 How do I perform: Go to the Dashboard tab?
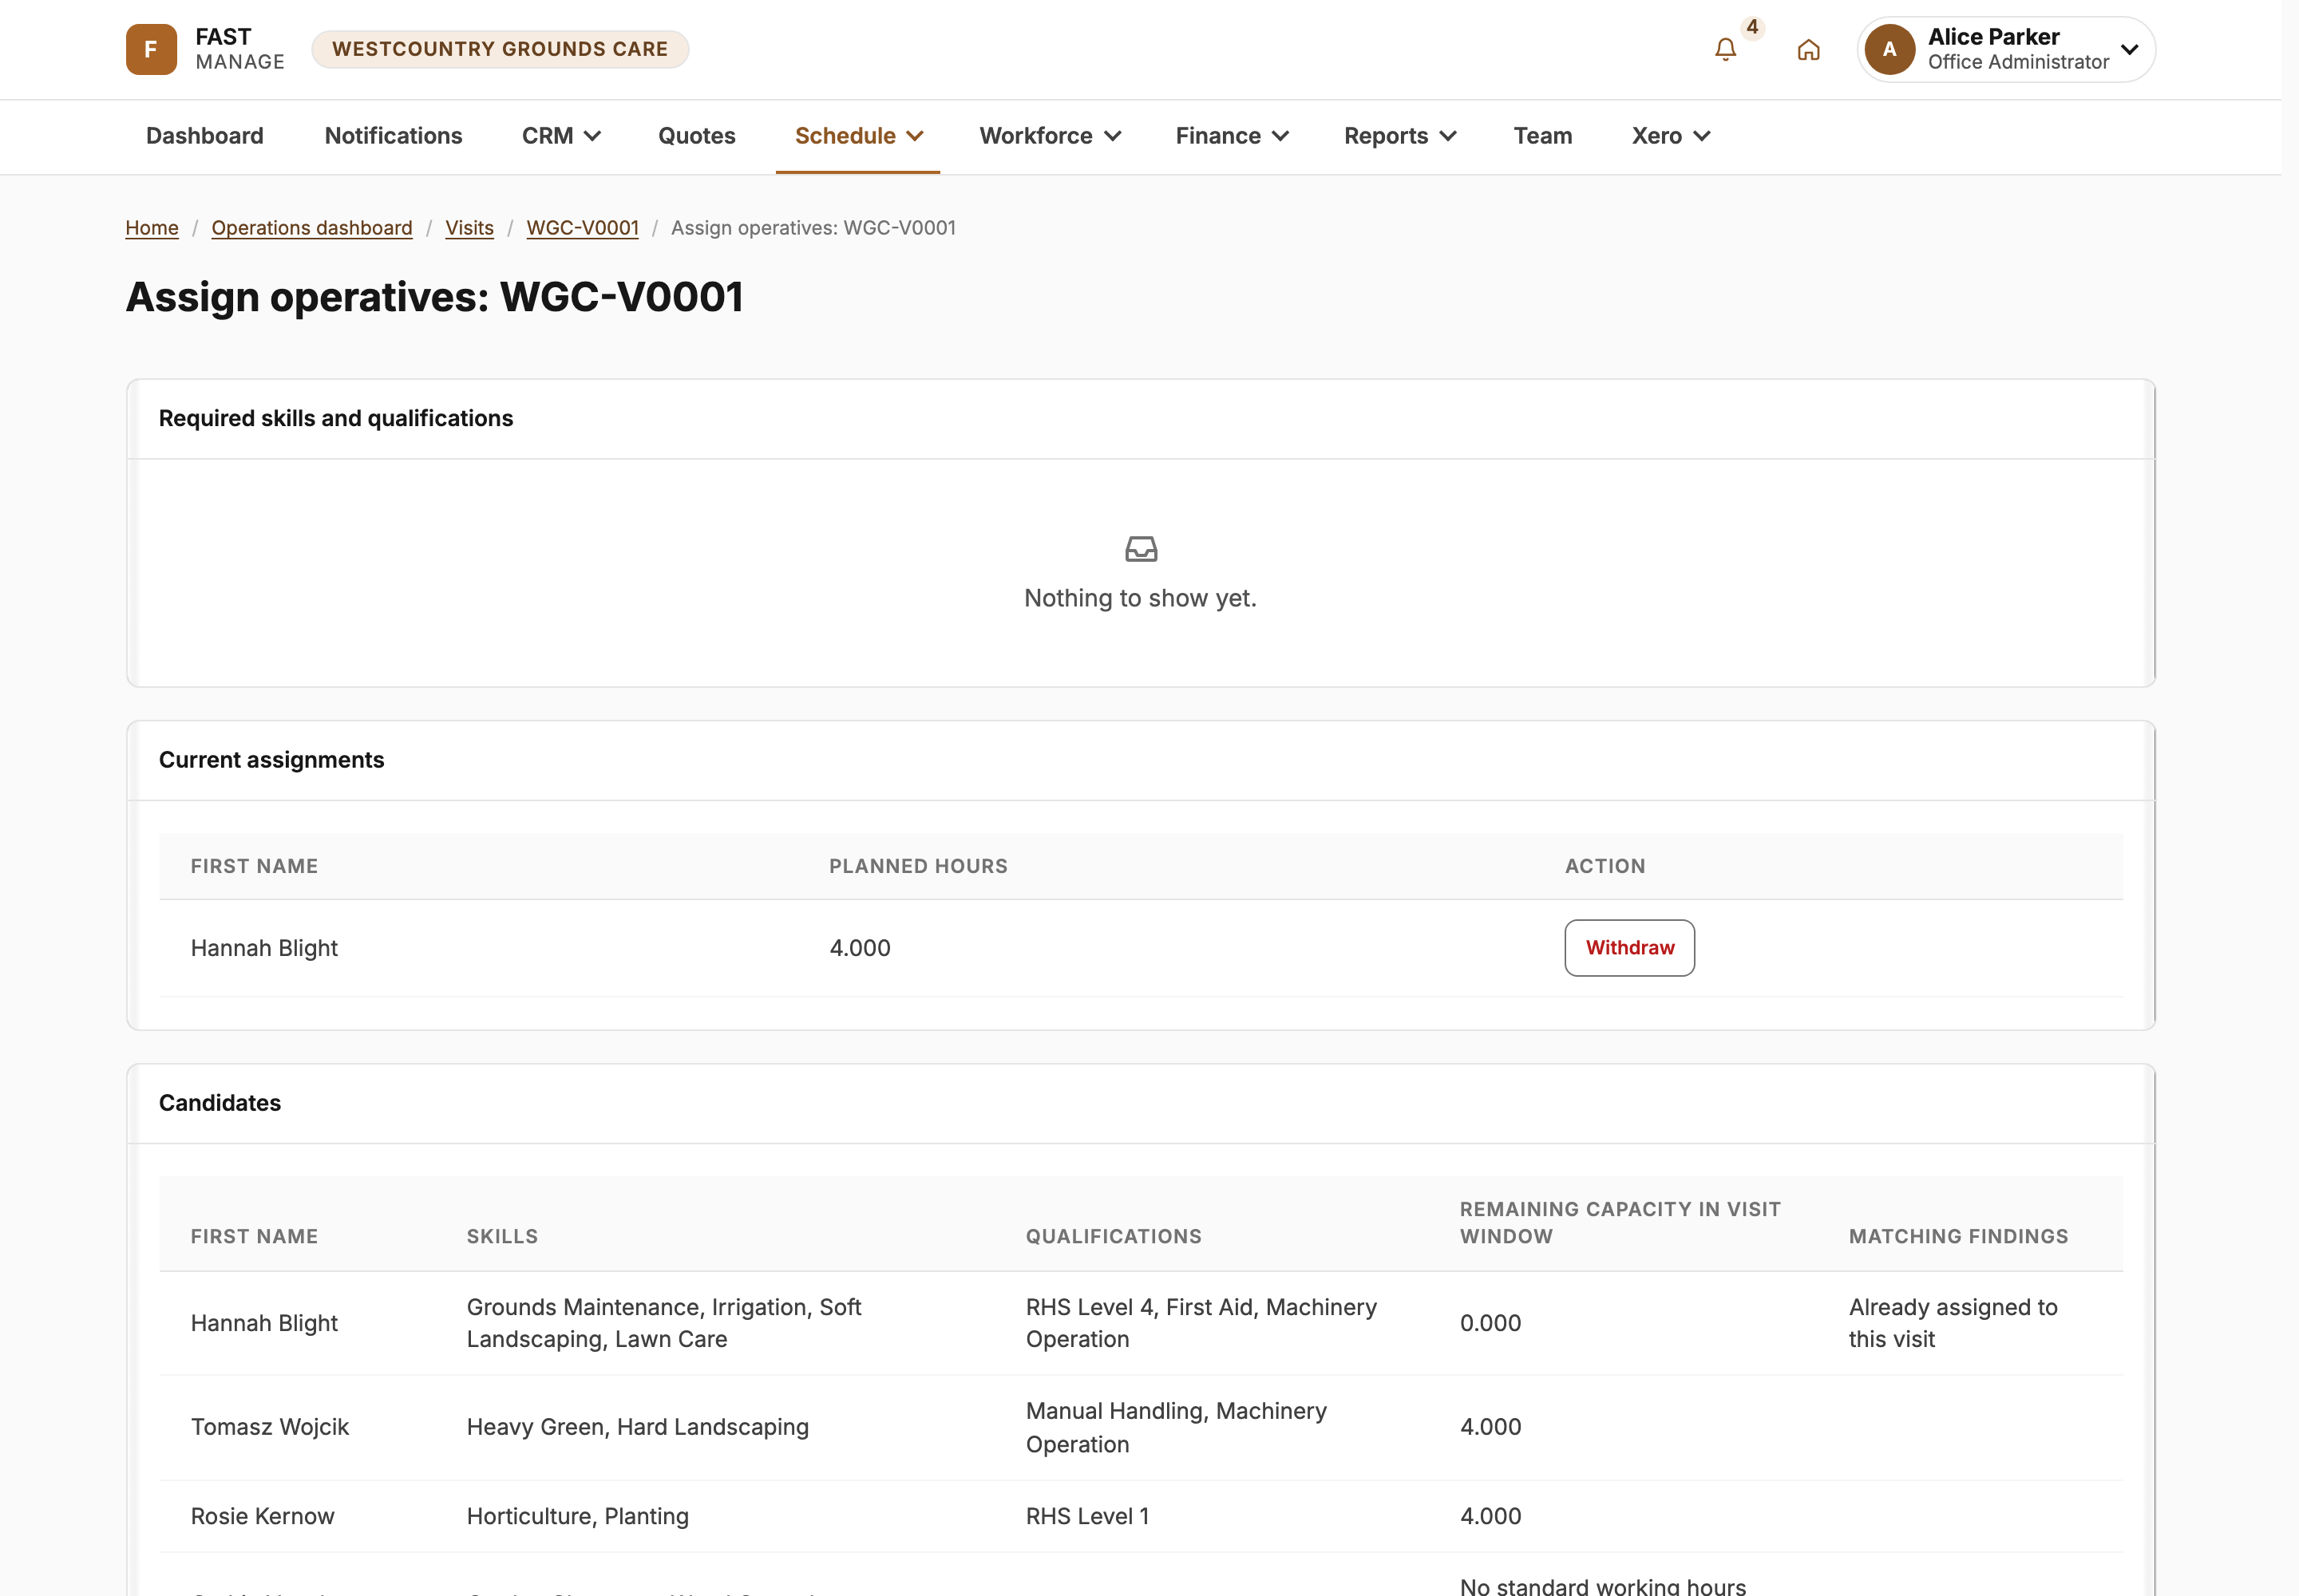click(x=205, y=136)
